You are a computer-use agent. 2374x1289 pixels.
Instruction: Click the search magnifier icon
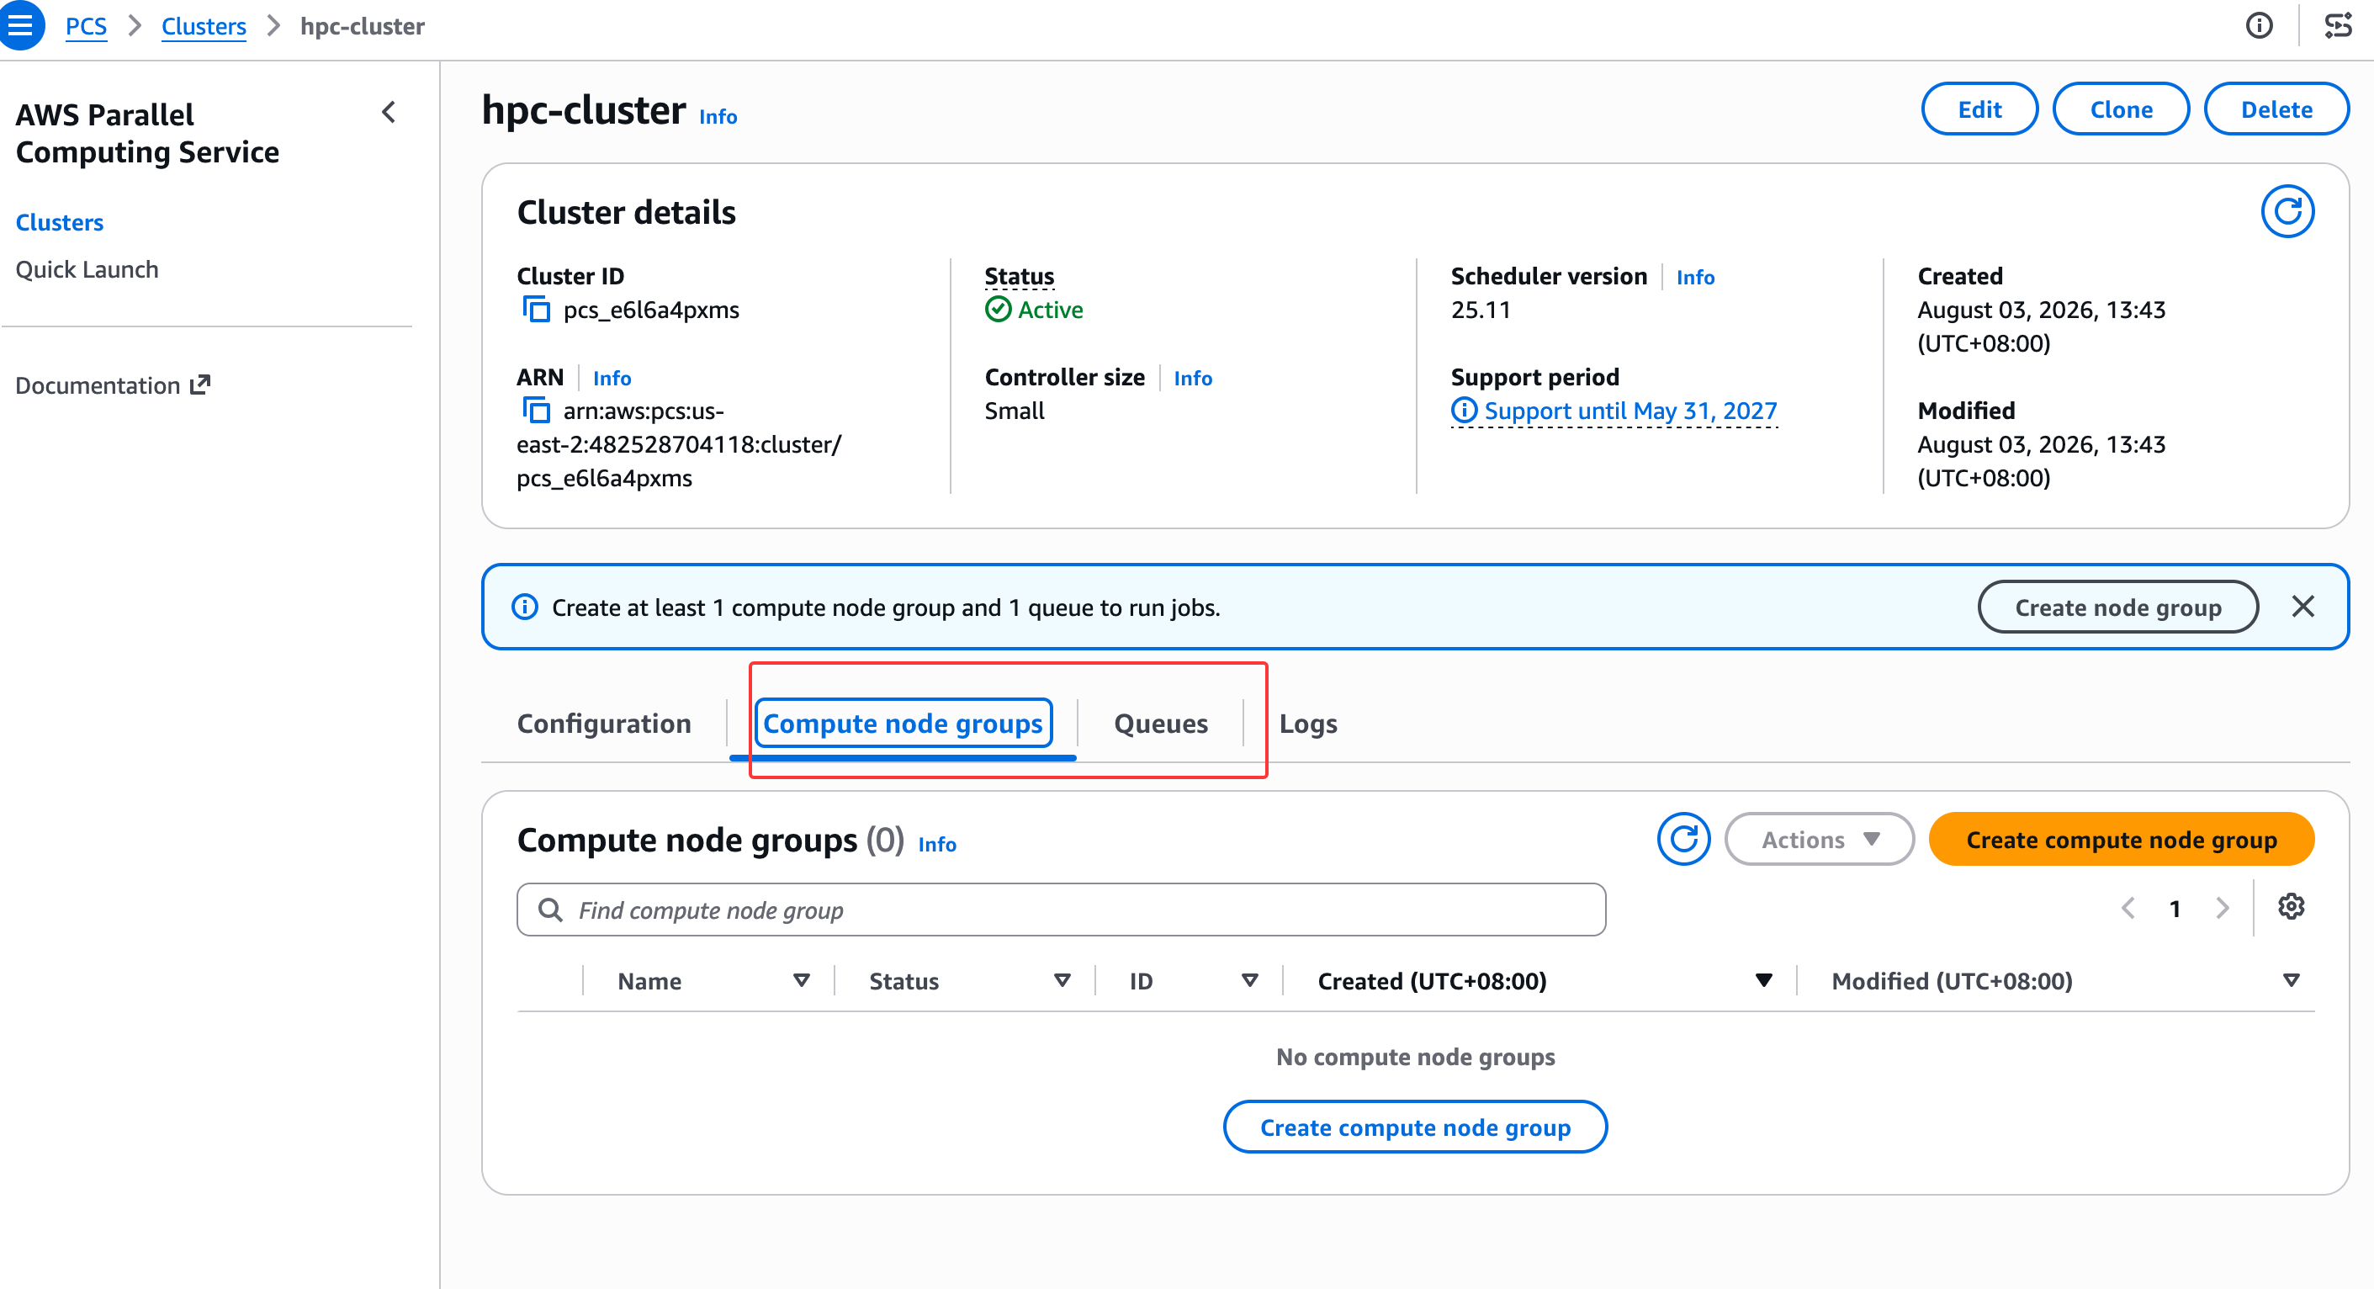pos(550,910)
